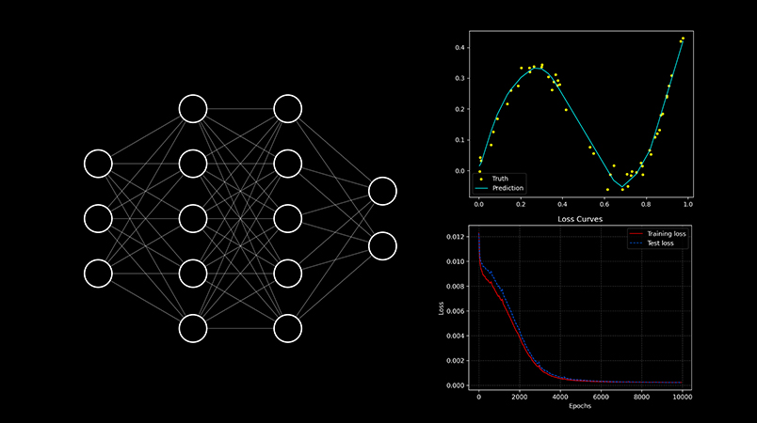Click the bottom node of first hidden layer
The image size is (757, 423).
[x=193, y=327]
